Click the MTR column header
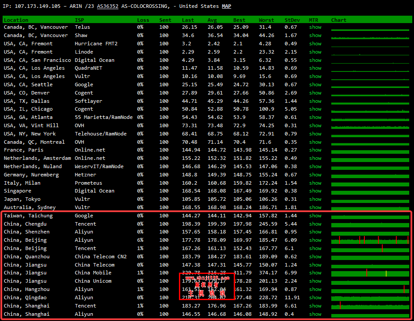Screen dimensions: 414x321 (x=314, y=20)
